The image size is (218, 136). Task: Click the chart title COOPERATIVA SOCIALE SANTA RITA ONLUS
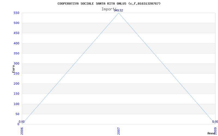coord(109,4)
